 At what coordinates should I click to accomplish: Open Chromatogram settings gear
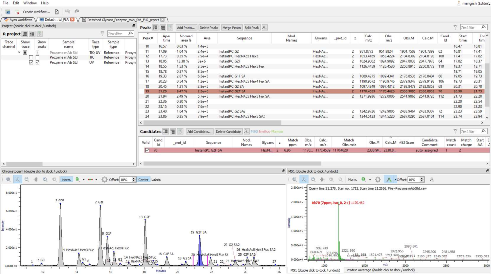tap(105, 179)
